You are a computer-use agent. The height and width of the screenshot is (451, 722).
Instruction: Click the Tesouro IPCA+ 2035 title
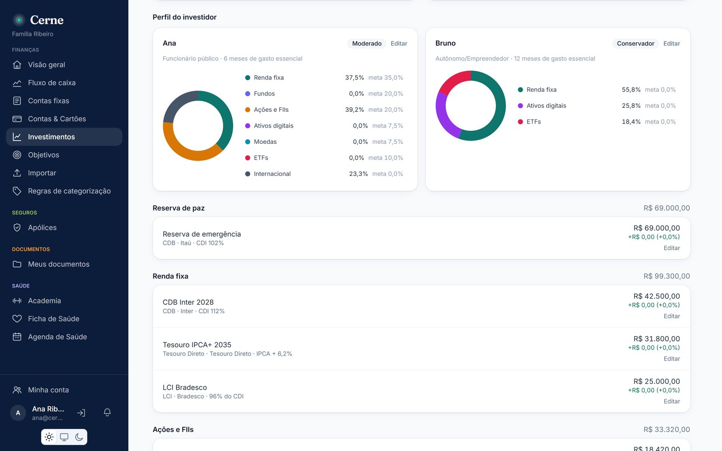197,345
